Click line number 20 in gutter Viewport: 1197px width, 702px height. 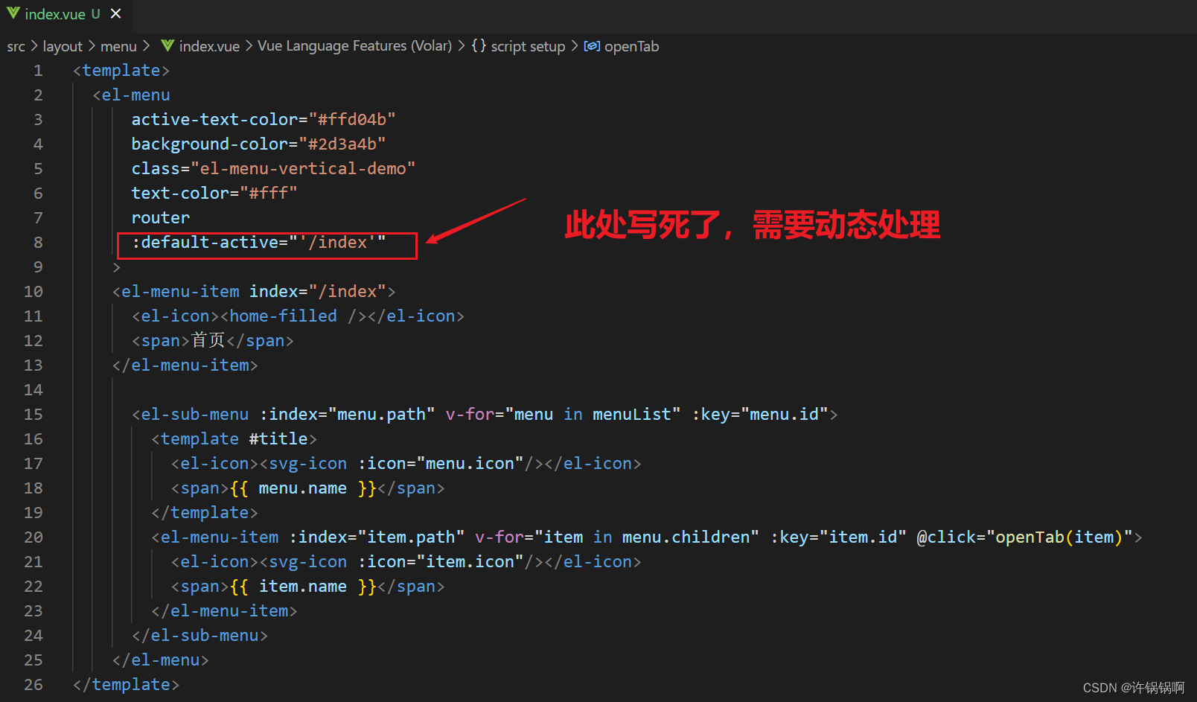click(x=33, y=537)
